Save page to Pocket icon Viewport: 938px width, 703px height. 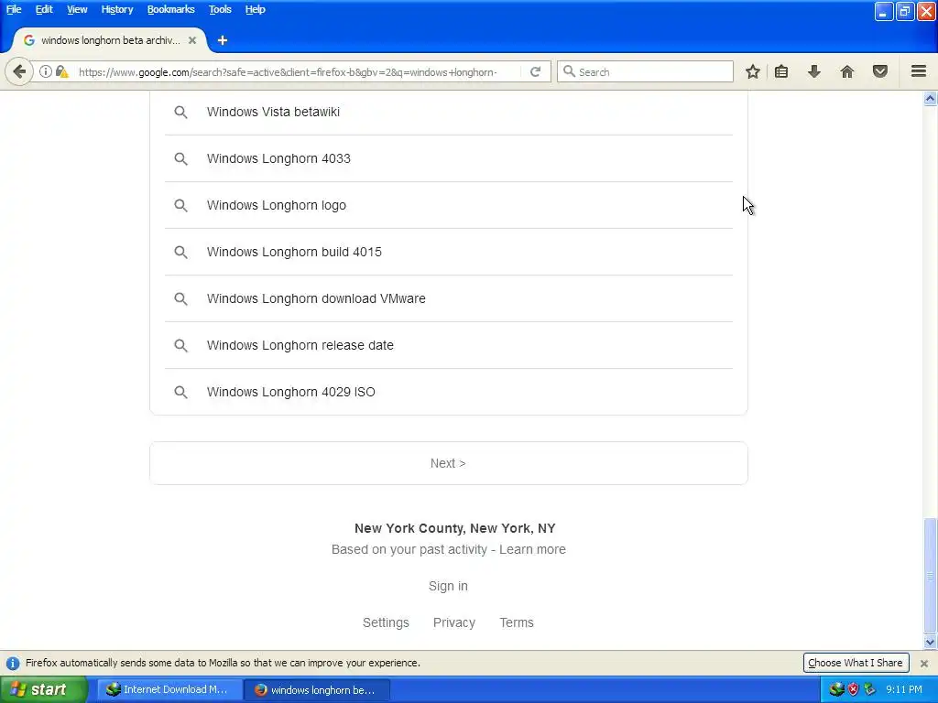click(x=880, y=71)
